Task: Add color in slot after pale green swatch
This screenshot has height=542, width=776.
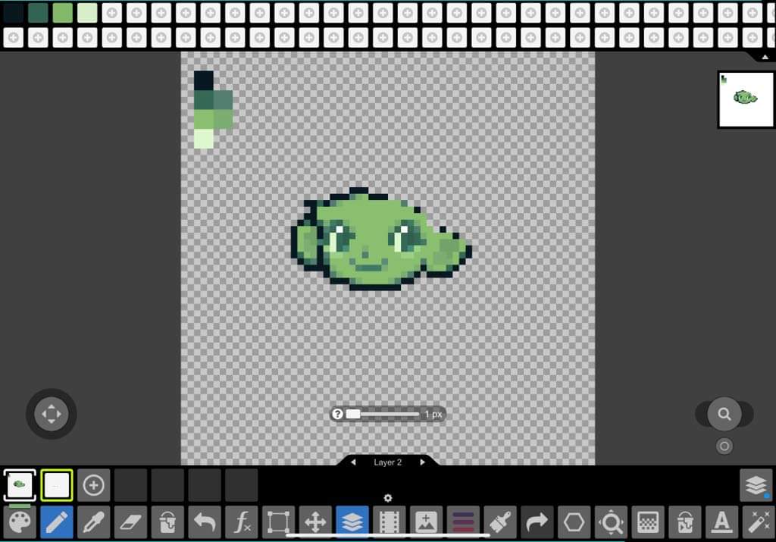Action: coord(112,13)
